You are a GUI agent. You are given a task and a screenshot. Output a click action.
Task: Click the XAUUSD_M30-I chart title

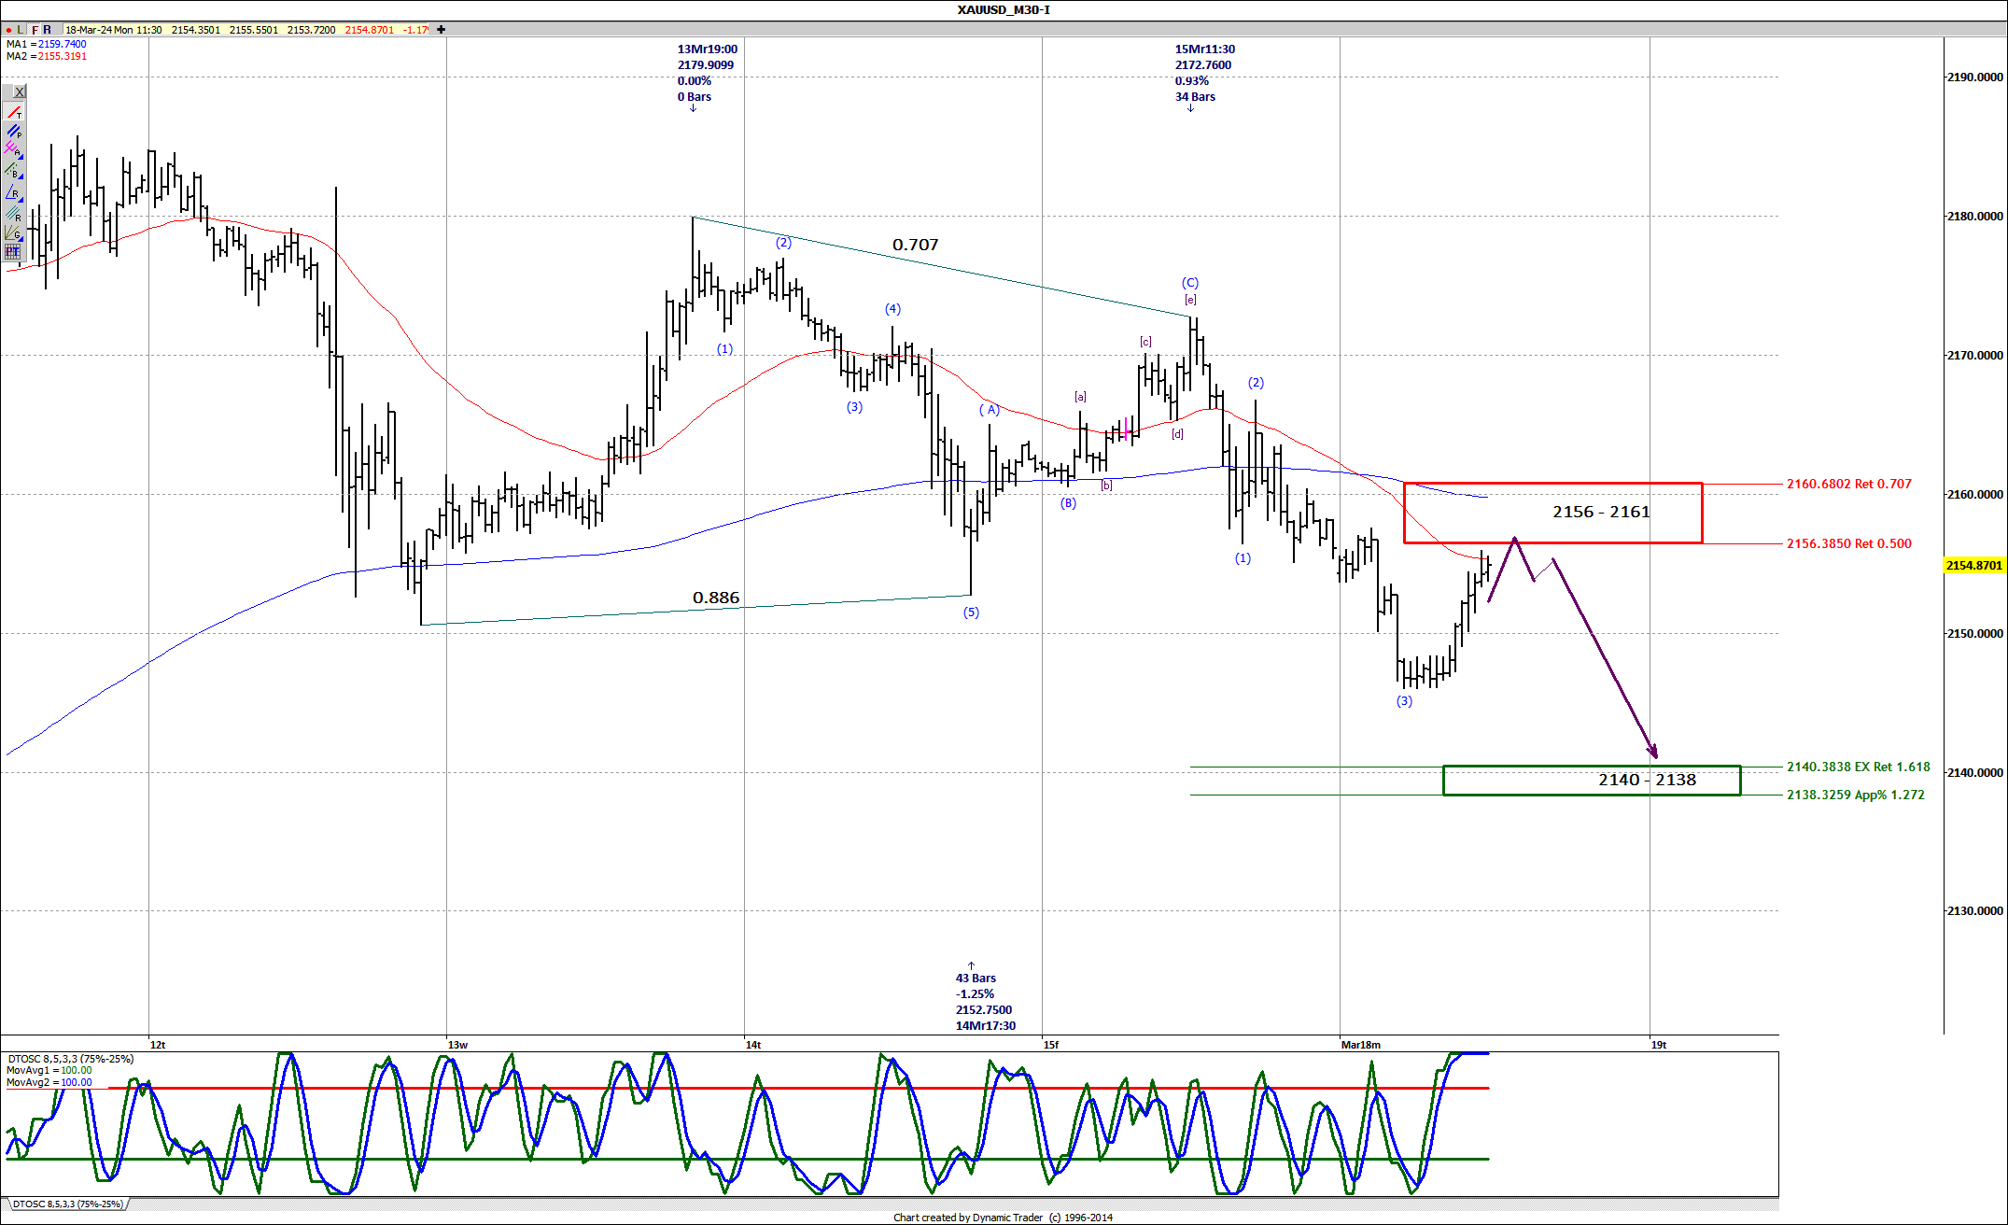click(1004, 10)
